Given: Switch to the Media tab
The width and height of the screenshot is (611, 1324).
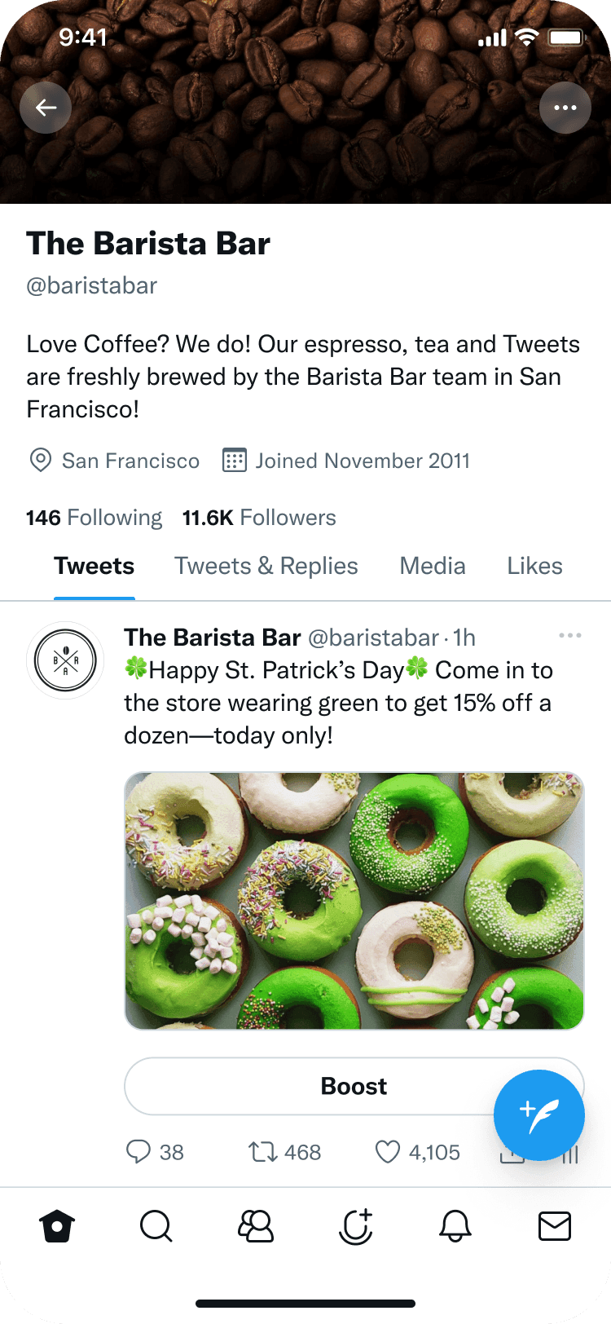Looking at the screenshot, I should 433,566.
